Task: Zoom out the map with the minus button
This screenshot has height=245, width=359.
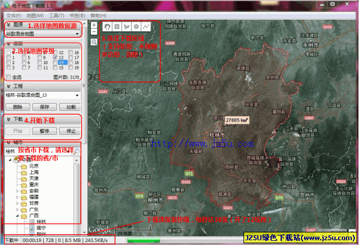Action: click(x=94, y=31)
